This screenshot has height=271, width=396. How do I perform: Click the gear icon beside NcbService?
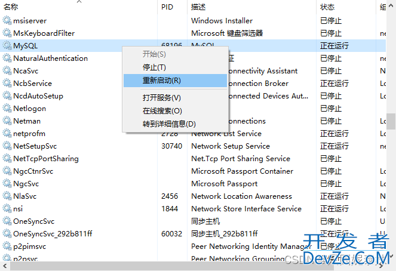[x=7, y=83]
